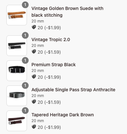Select Premium Strap Black product title
This screenshot has height=134, width=127.
[54, 65]
